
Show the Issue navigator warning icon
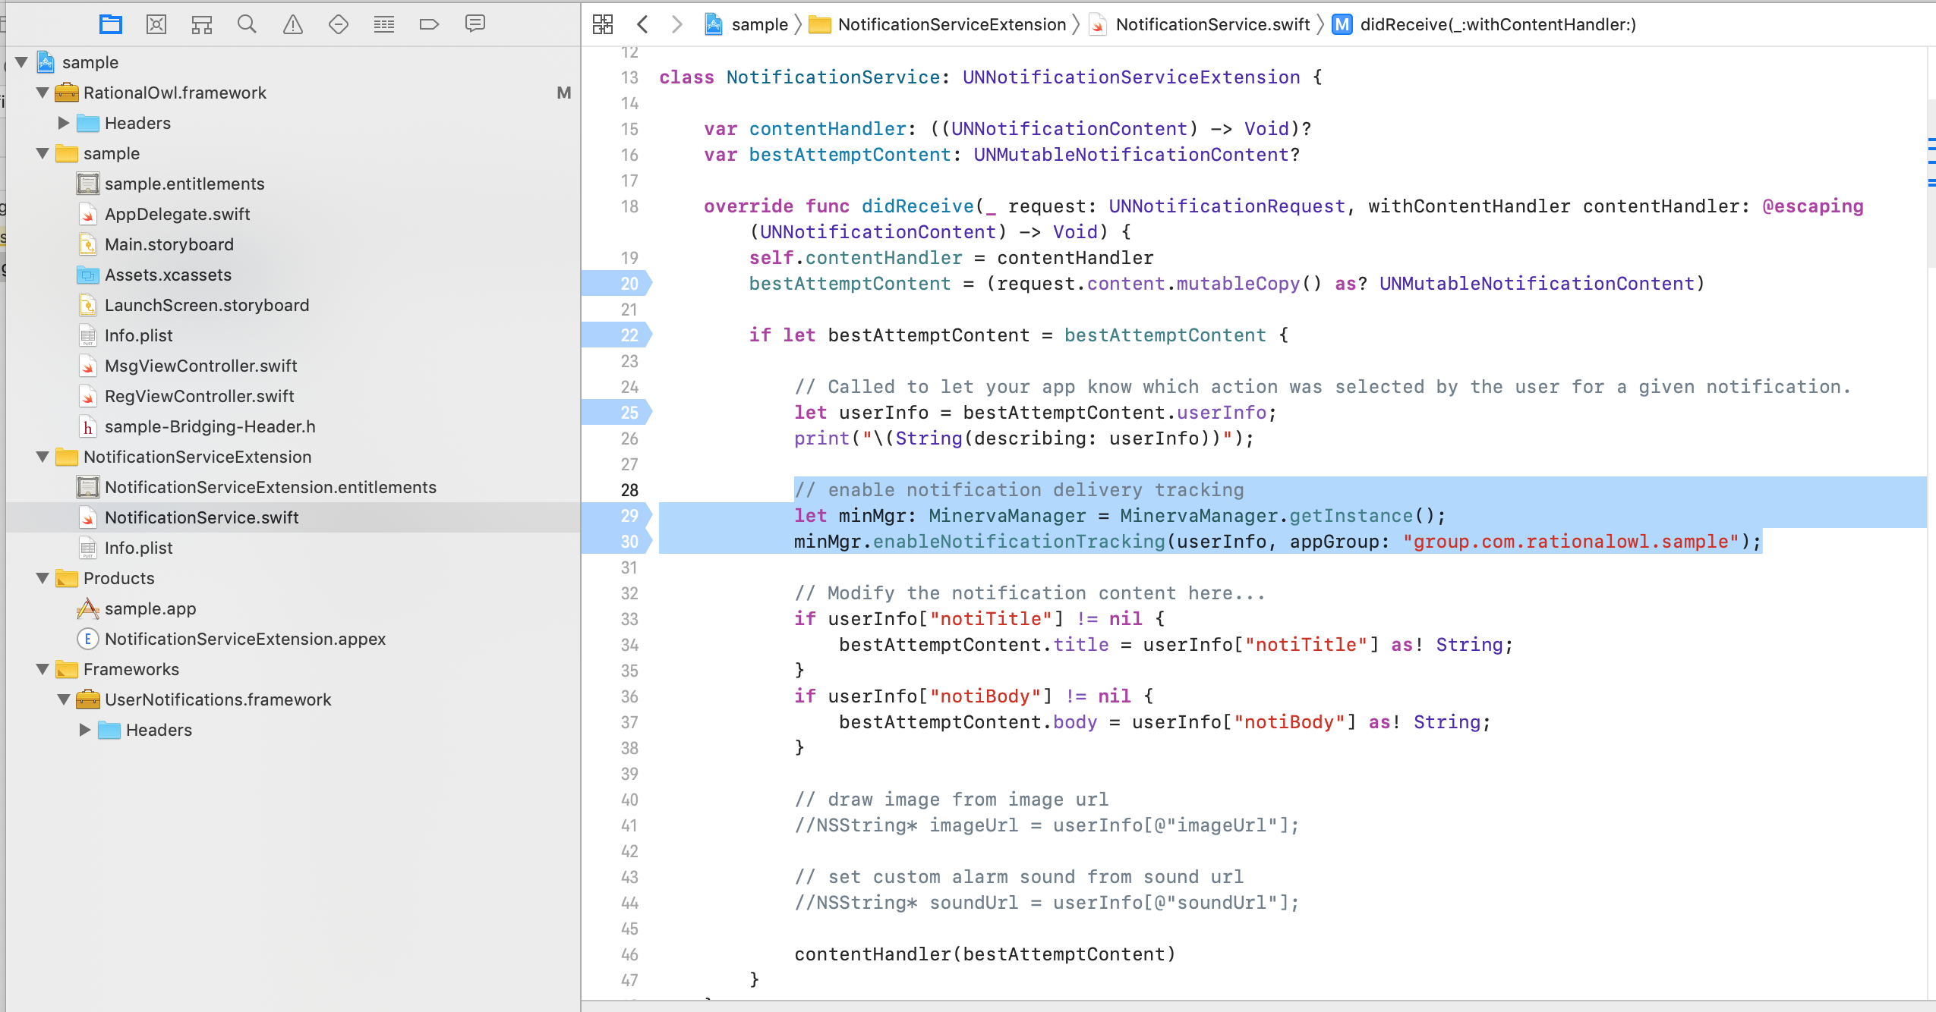[293, 24]
